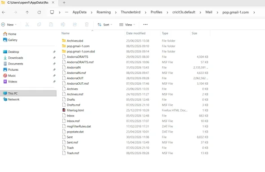Select This PC in navigation pane
Screen dimensions: 265x172
28,93
